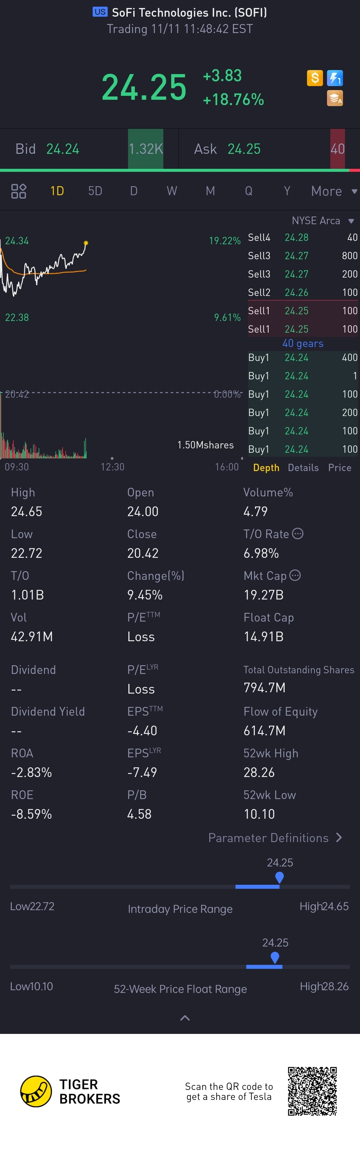Open Parameter Definitions link
Viewport: 360px width, 1149px height.
pyautogui.click(x=275, y=838)
